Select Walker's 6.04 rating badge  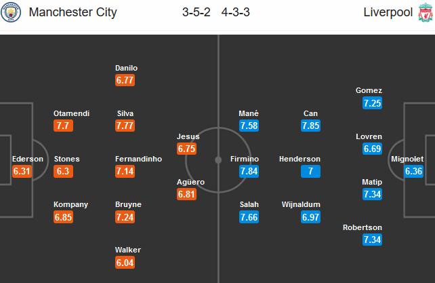125,263
